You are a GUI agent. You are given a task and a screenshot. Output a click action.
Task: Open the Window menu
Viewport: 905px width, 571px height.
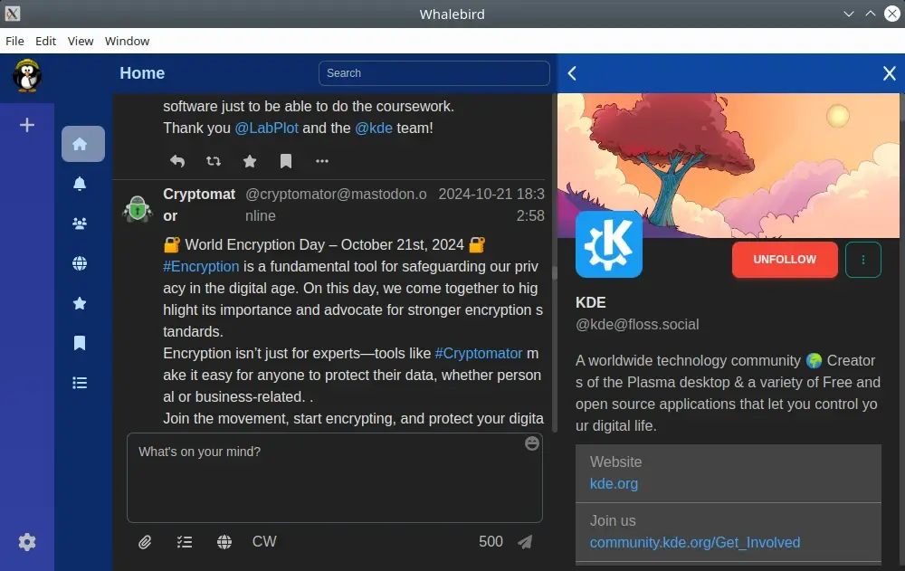127,41
